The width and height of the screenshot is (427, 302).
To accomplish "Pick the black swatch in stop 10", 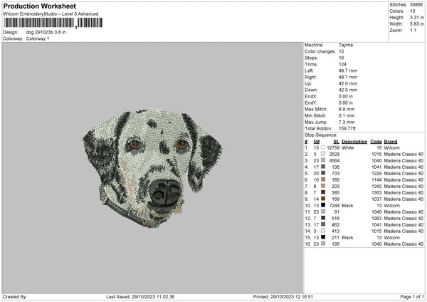I will [x=324, y=205].
